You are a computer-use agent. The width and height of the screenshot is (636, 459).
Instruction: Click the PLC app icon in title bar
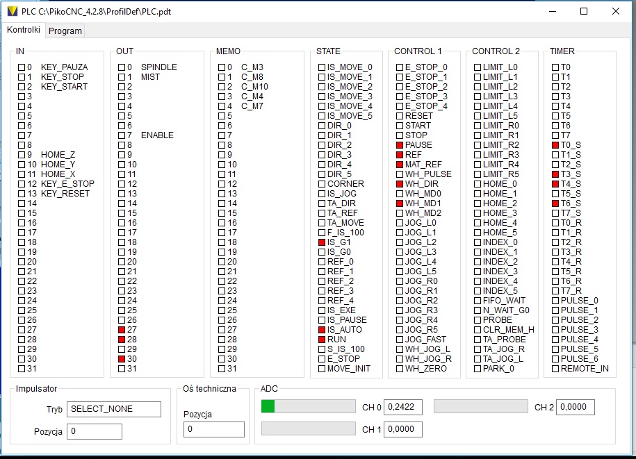(x=13, y=11)
